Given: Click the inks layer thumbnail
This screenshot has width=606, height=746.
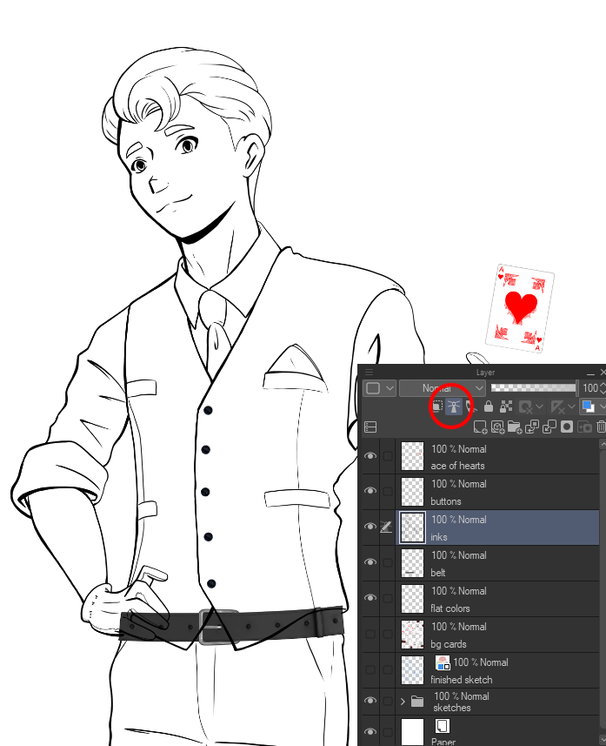Looking at the screenshot, I should point(412,528).
